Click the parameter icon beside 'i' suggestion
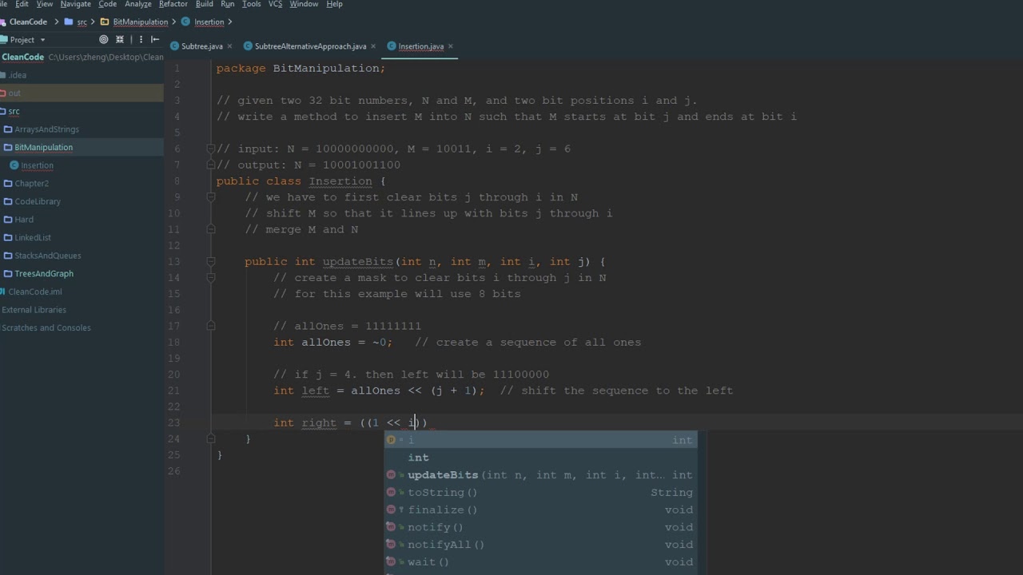This screenshot has width=1023, height=575. 391,440
